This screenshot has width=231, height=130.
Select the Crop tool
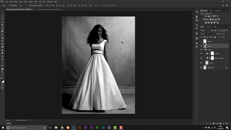point(2,25)
